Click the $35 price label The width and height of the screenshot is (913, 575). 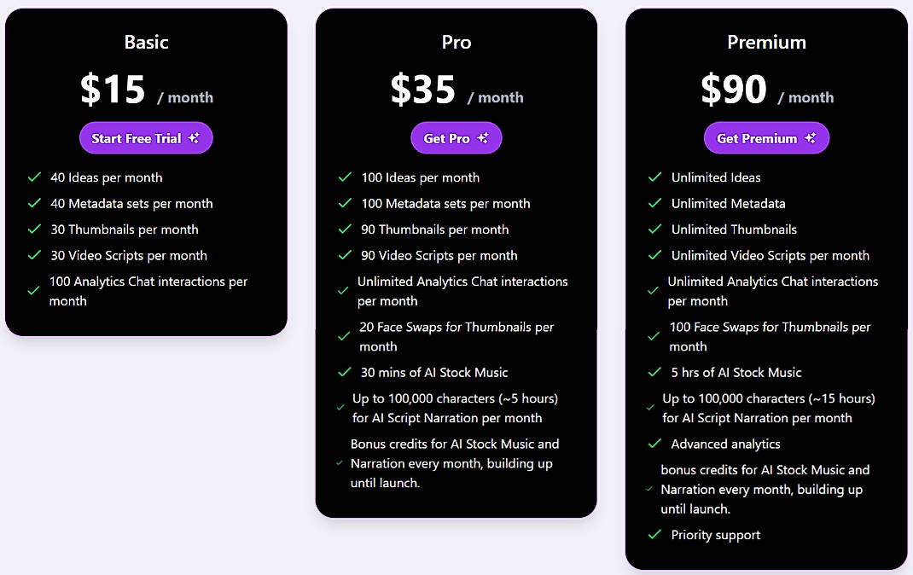pyautogui.click(x=422, y=89)
